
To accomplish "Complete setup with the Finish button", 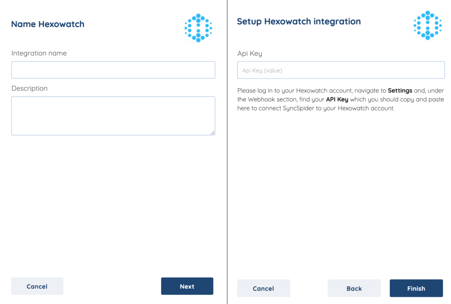I will click(x=416, y=288).
